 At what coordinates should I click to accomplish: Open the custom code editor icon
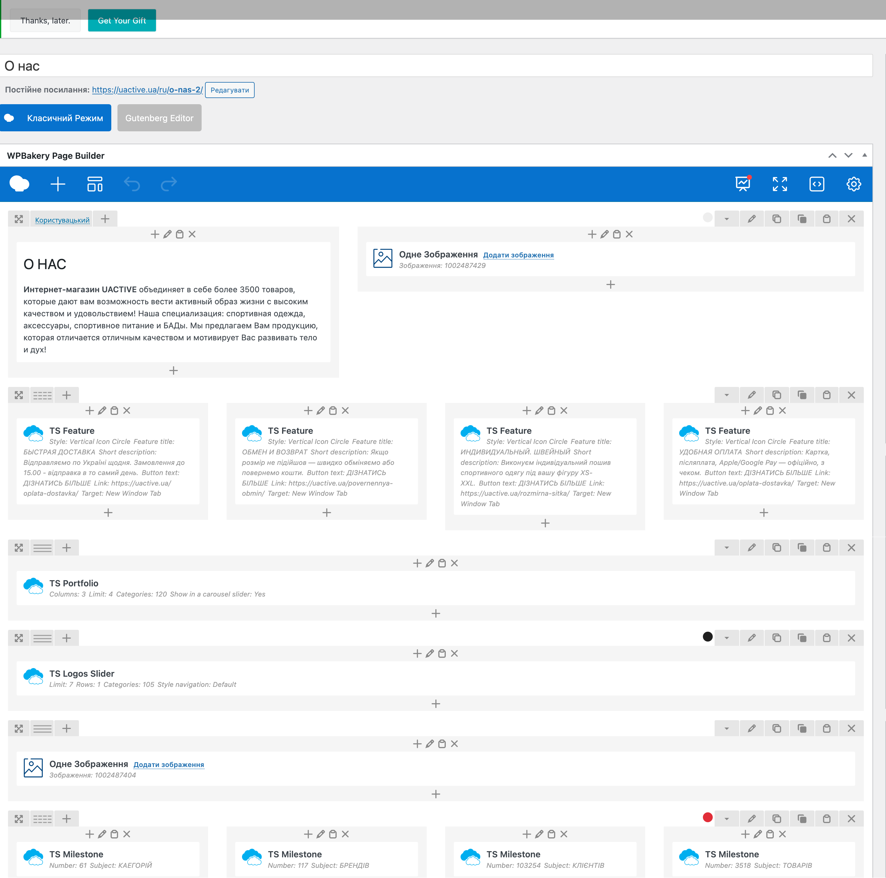click(x=817, y=184)
